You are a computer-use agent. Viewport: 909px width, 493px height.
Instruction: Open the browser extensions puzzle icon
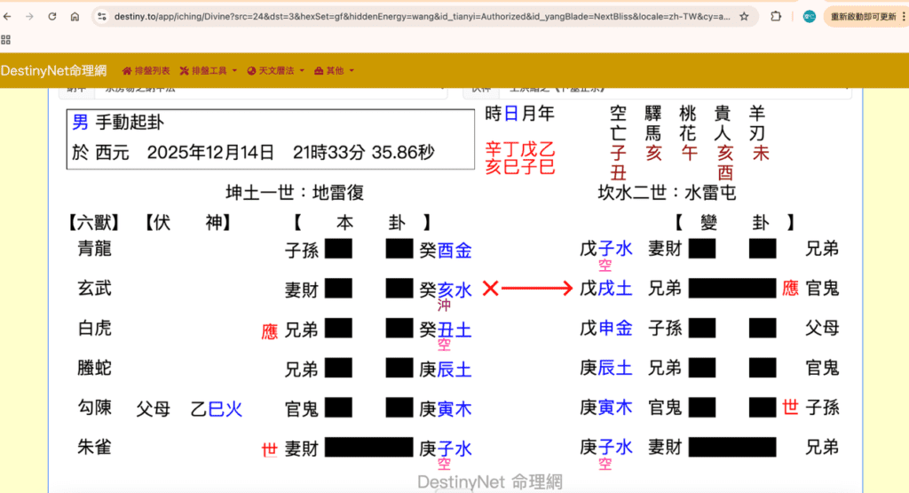point(777,17)
